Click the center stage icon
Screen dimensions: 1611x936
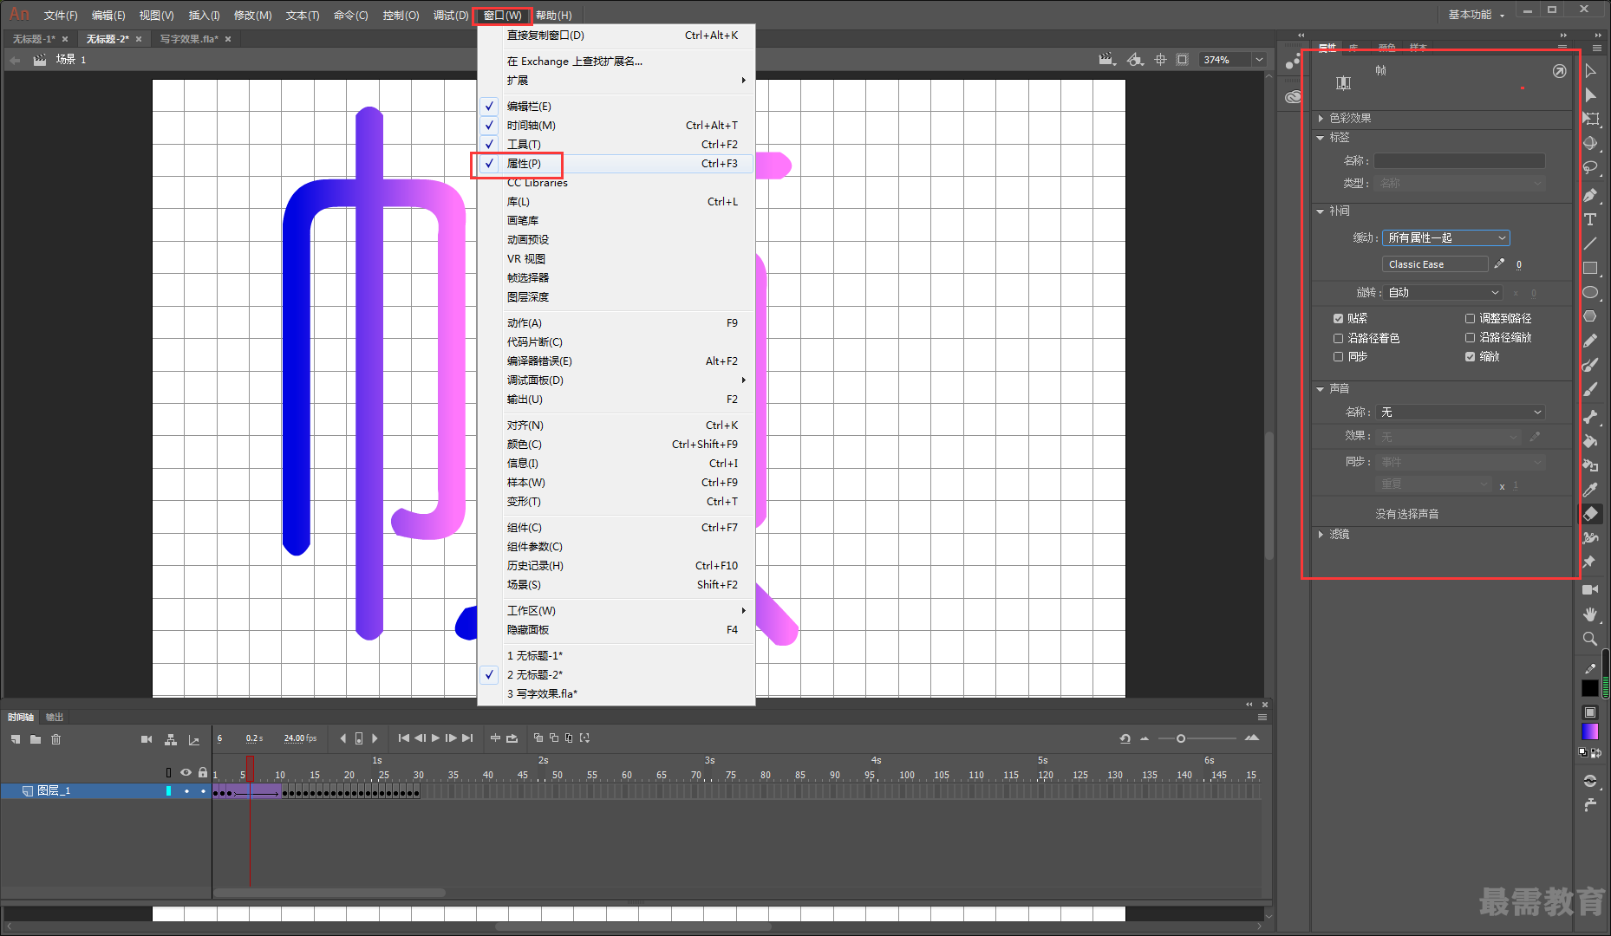[x=1160, y=60]
